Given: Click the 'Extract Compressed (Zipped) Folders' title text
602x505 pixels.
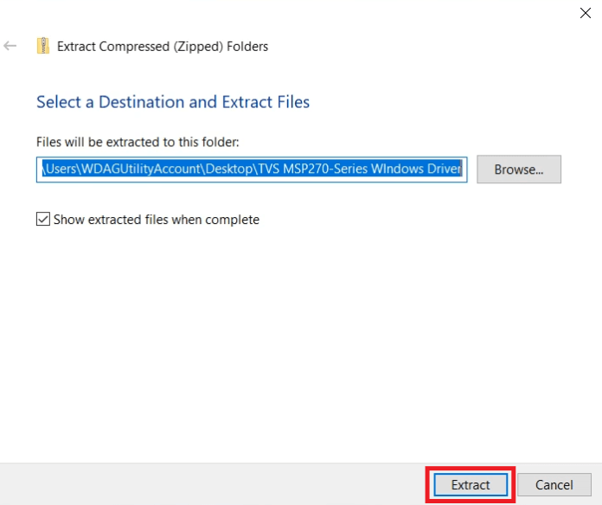Looking at the screenshot, I should 163,47.
